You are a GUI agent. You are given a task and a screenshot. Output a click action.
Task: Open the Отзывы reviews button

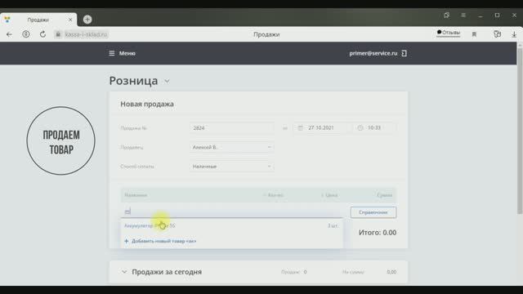449,33
